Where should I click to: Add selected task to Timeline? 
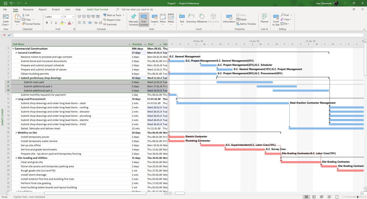click(246, 24)
